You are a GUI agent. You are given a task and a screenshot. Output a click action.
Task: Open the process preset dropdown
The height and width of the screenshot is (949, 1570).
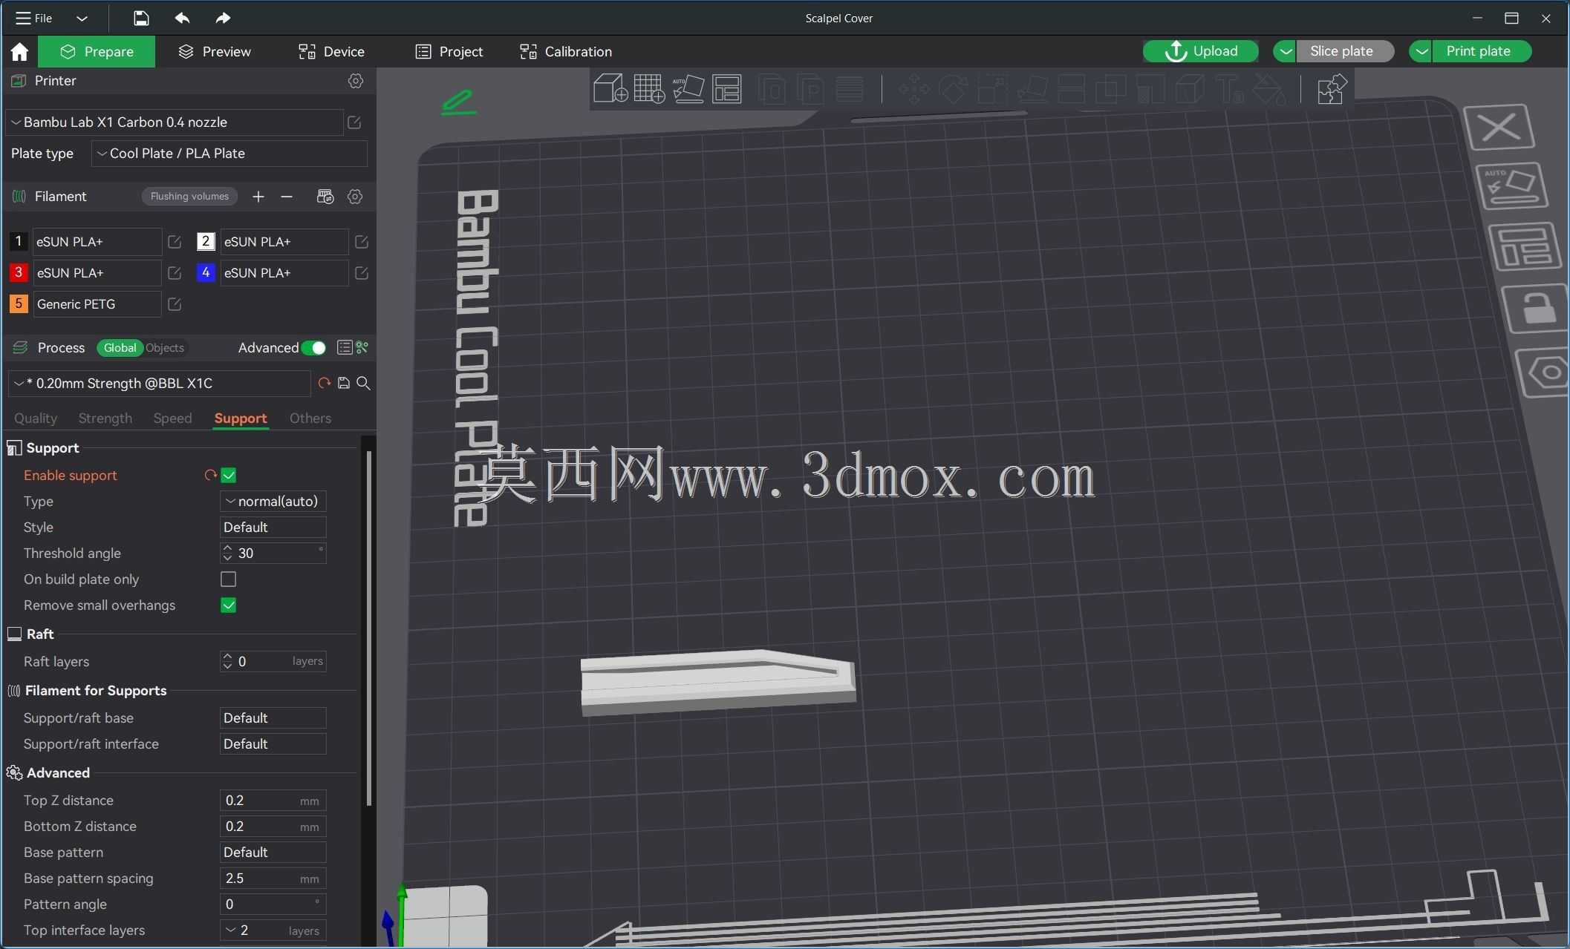pos(159,384)
